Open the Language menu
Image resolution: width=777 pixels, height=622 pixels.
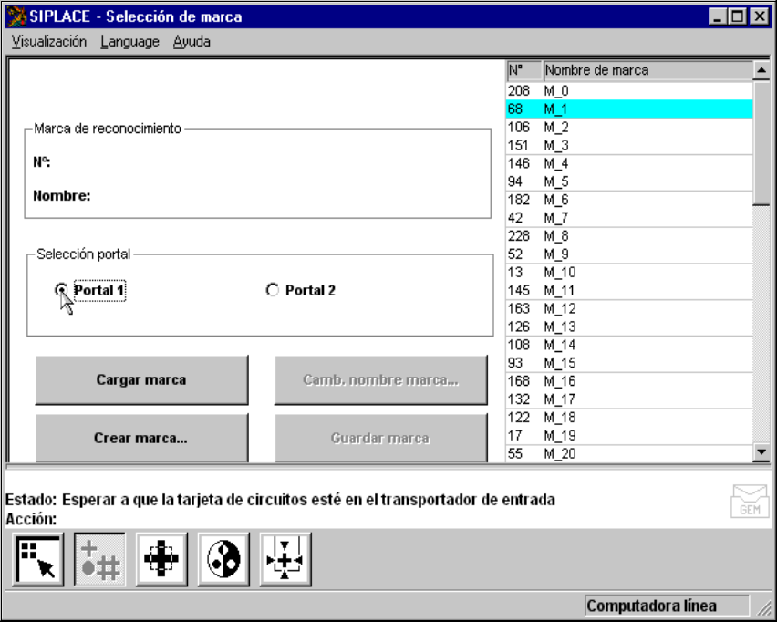tap(129, 42)
